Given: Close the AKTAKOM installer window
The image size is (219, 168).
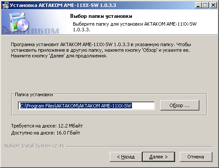Looking at the screenshot, I should [213, 5].
